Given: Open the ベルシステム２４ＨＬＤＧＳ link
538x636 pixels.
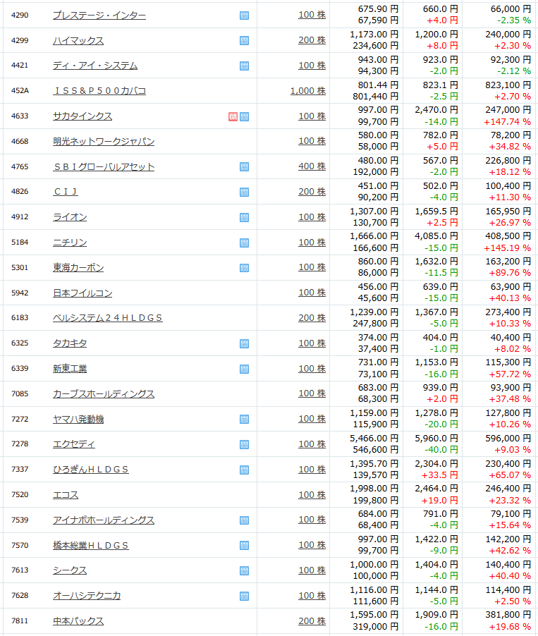Looking at the screenshot, I should coord(107,318).
